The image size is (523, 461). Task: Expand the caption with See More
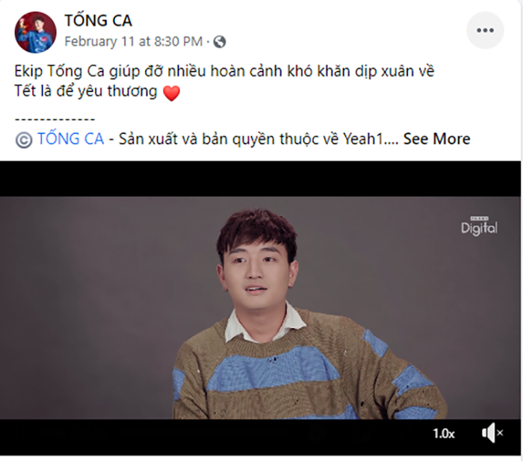point(436,139)
